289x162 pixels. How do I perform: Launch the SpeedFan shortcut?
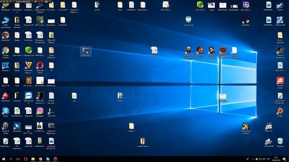246,21
